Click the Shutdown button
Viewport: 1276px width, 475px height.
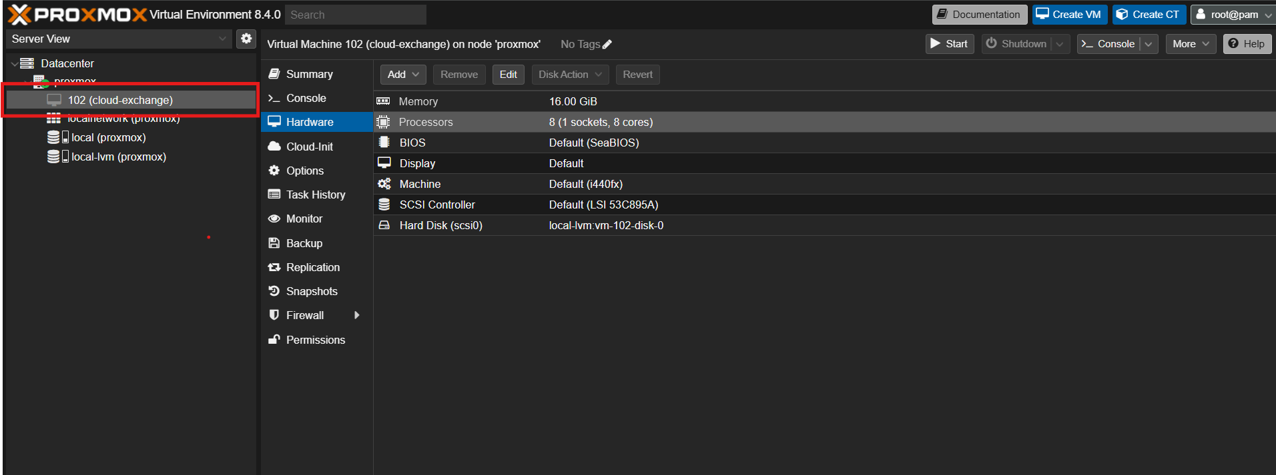[x=1016, y=44]
